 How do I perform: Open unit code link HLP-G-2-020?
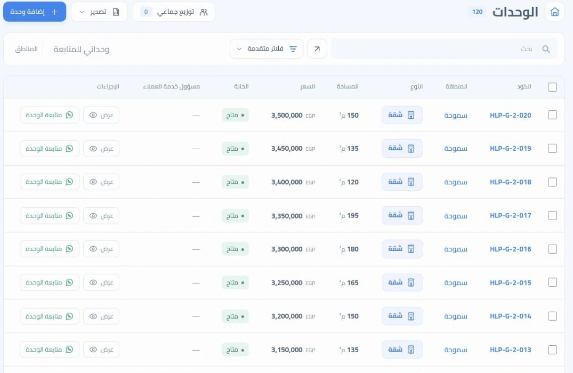(x=510, y=116)
